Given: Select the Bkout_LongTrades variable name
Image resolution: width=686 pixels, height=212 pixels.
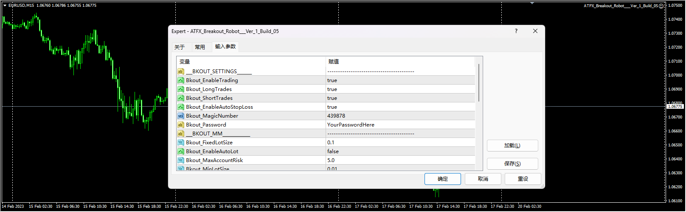Looking at the screenshot, I should [x=209, y=89].
